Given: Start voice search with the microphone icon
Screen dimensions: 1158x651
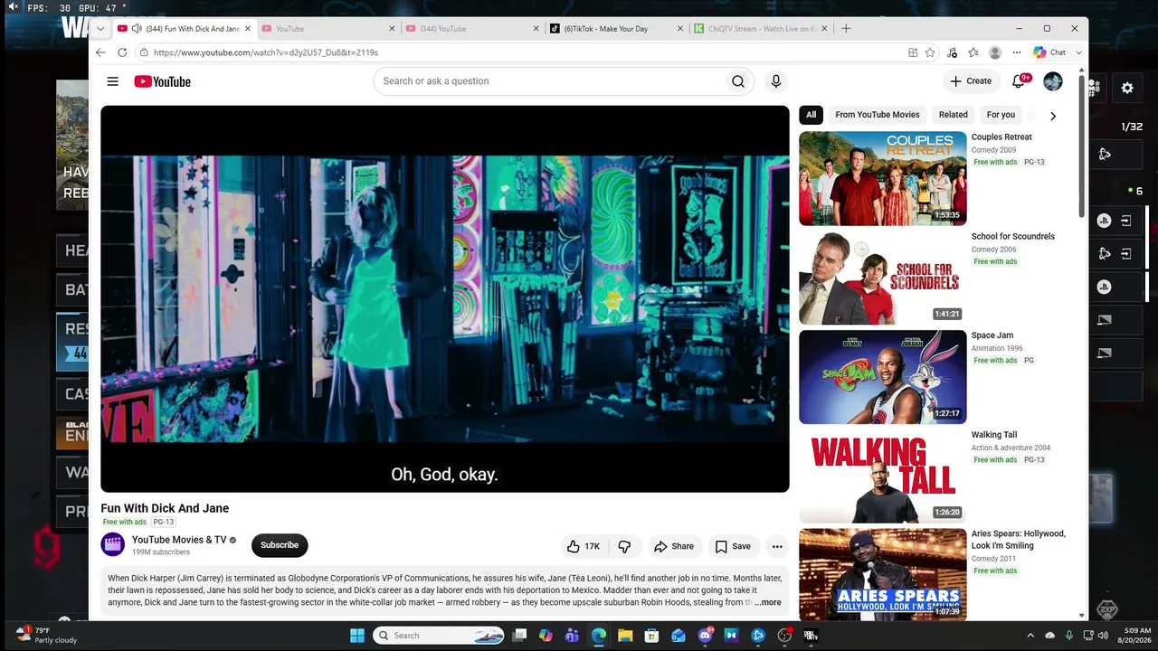Looking at the screenshot, I should coord(775,81).
